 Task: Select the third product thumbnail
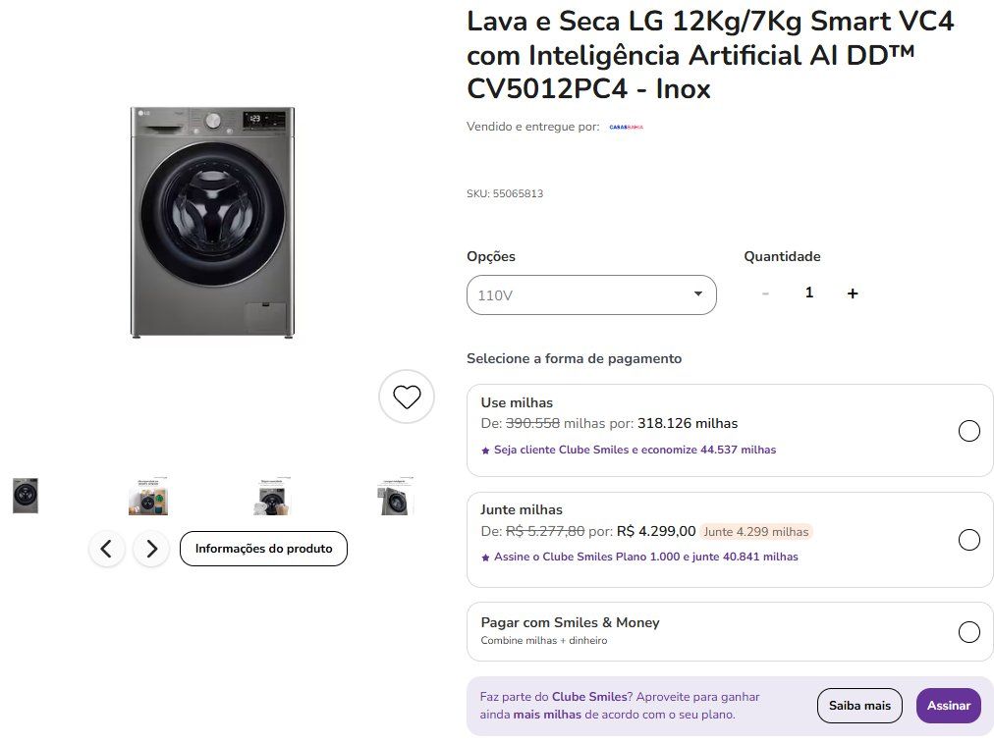pos(272,497)
